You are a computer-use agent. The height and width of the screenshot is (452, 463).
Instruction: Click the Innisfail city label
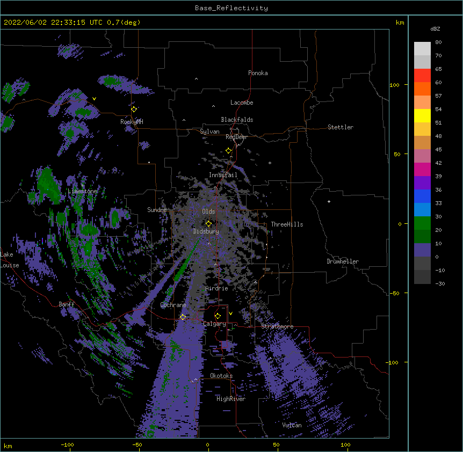(x=223, y=175)
